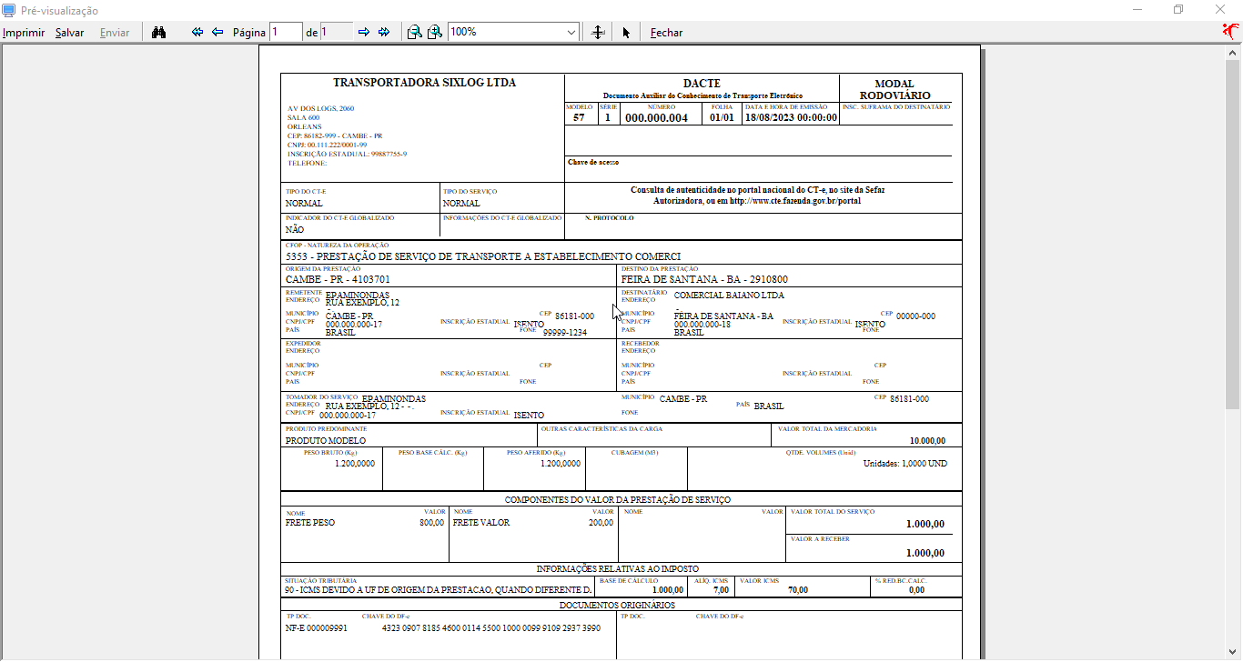
Task: Restore down the preview window
Action: [1179, 10]
